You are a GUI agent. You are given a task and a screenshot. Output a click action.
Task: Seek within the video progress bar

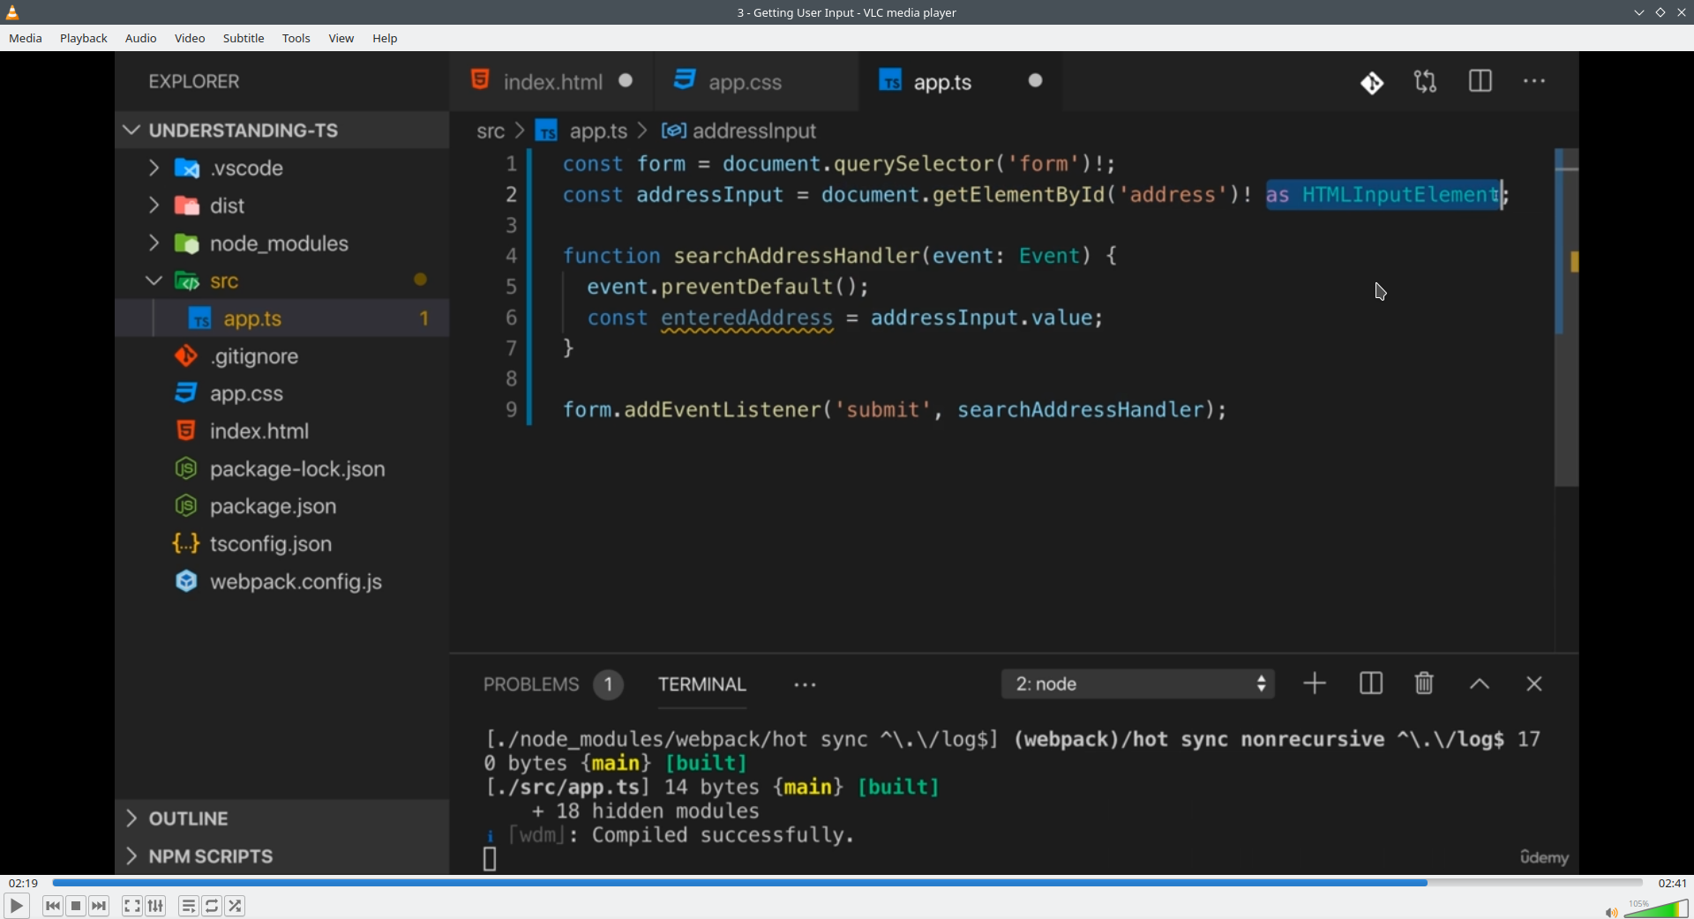point(847,883)
